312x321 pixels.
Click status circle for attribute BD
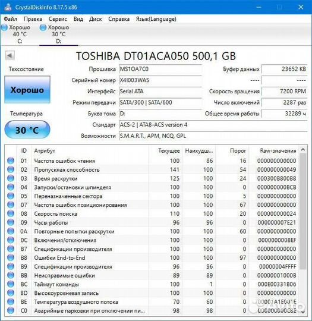tap(11, 293)
